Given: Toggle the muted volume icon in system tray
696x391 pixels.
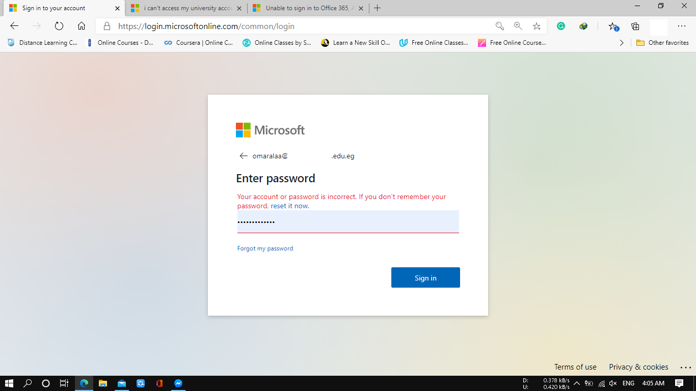Looking at the screenshot, I should (x=613, y=383).
